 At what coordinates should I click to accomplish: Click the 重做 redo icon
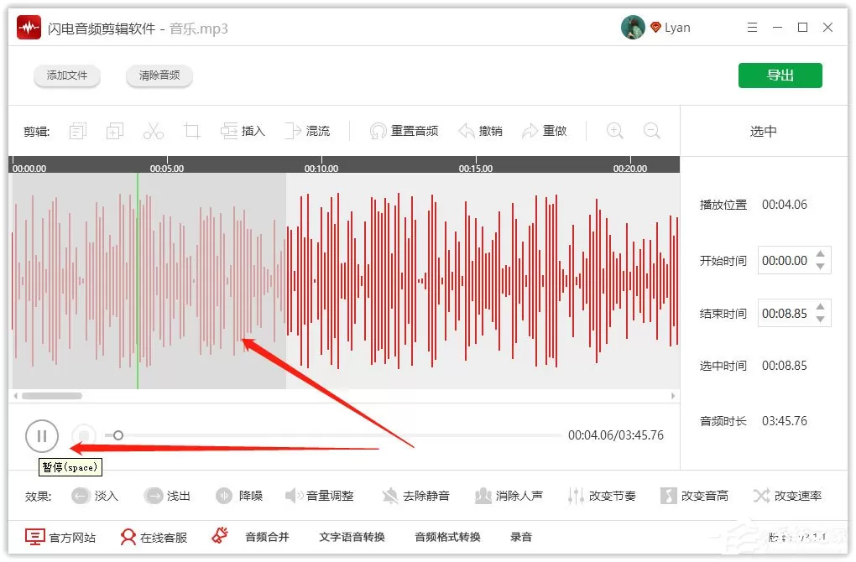(530, 131)
